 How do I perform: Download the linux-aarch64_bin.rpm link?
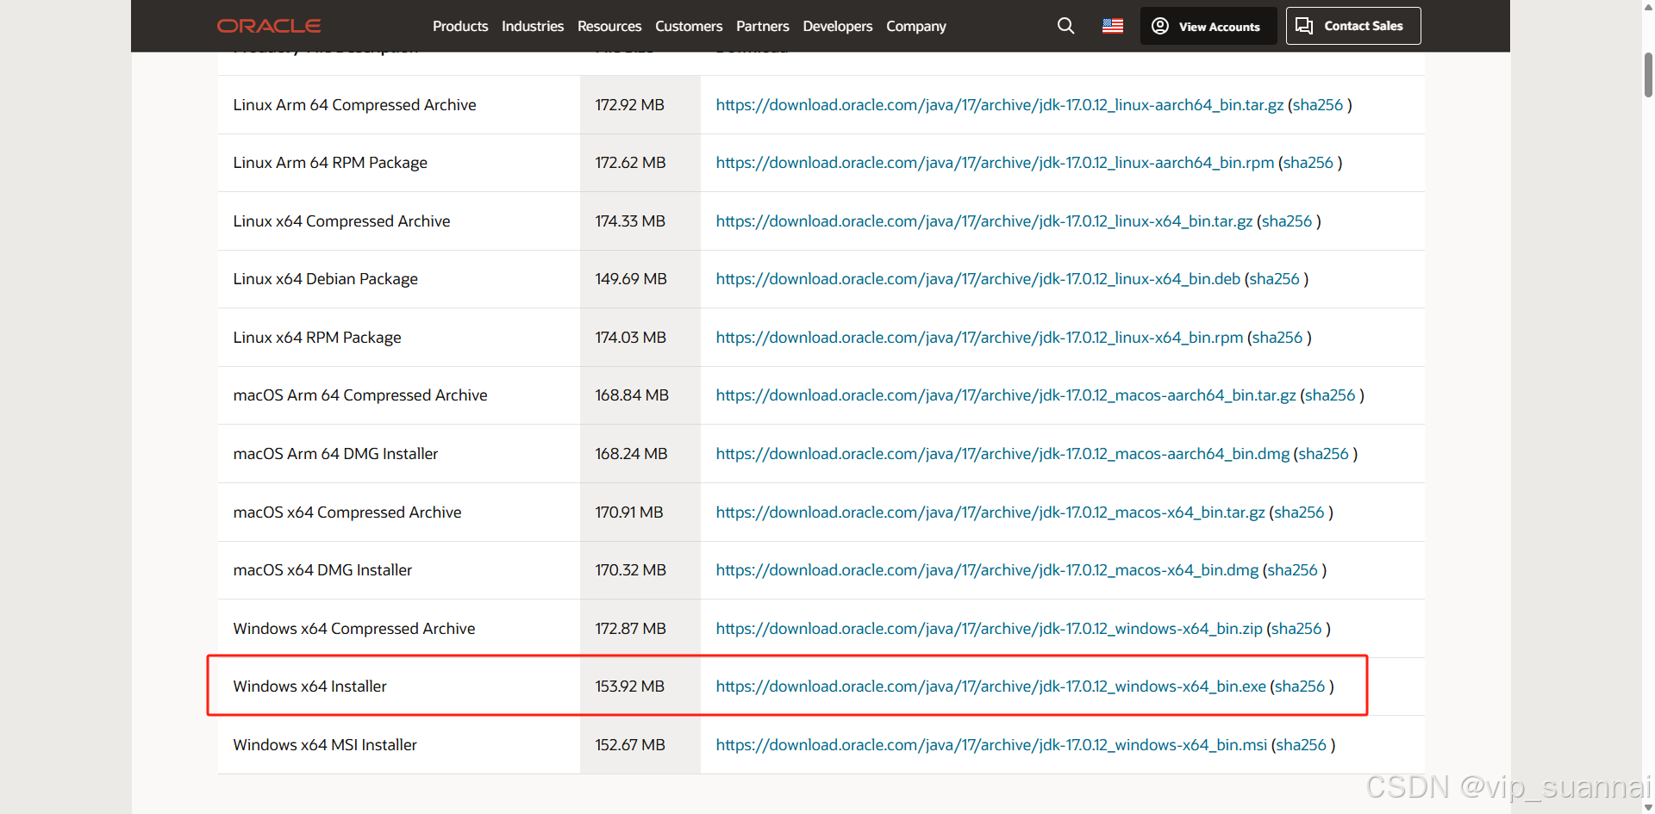coord(995,163)
